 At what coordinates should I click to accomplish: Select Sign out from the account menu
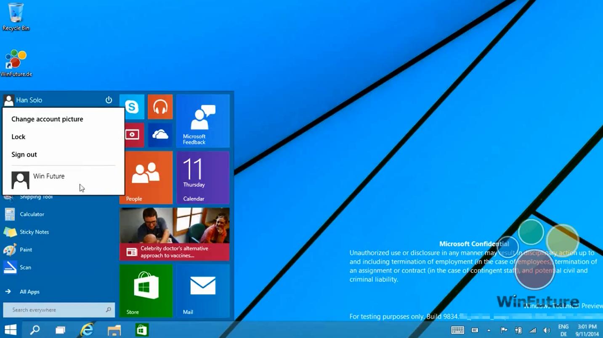click(x=24, y=155)
